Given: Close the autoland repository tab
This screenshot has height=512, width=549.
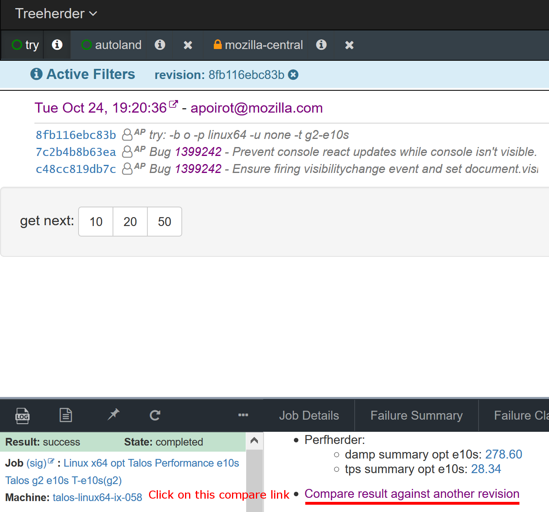Looking at the screenshot, I should pos(188,45).
